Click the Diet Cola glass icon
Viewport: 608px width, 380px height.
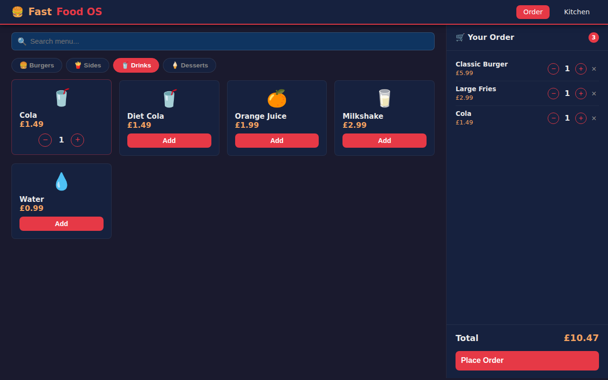169,97
